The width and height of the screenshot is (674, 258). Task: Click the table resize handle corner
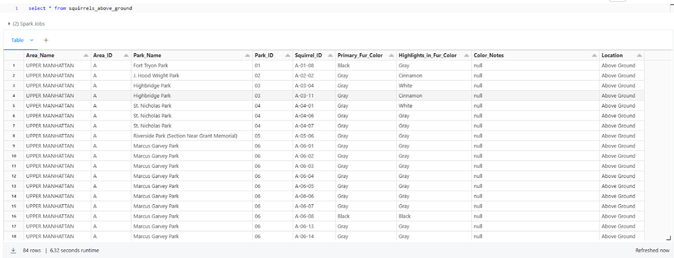pos(668,237)
